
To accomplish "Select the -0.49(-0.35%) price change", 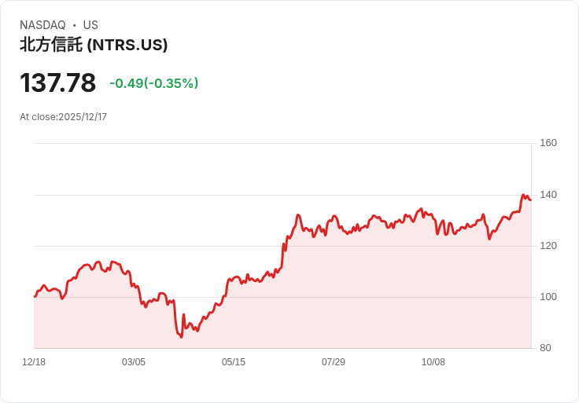I will pyautogui.click(x=153, y=83).
